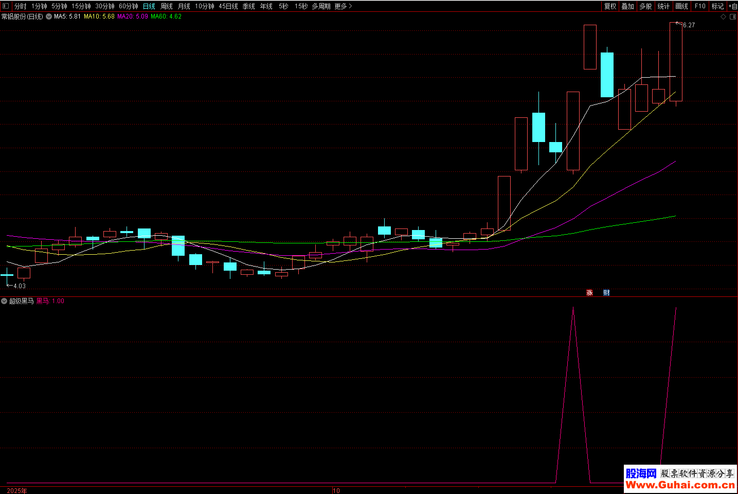Click the 多股 multi-stock button
The width and height of the screenshot is (738, 494).
coord(645,6)
